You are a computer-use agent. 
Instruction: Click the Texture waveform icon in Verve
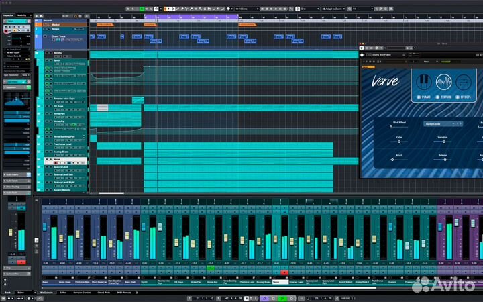click(x=443, y=82)
